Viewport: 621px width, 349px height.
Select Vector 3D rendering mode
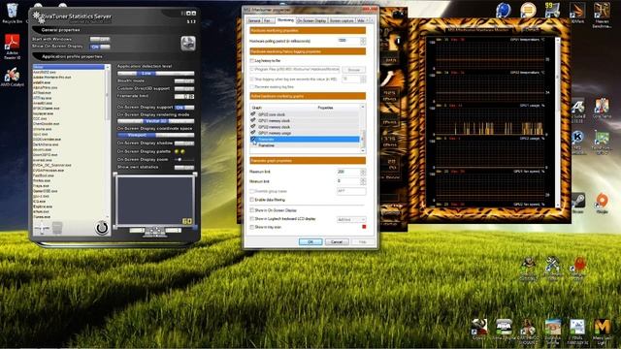156,121
